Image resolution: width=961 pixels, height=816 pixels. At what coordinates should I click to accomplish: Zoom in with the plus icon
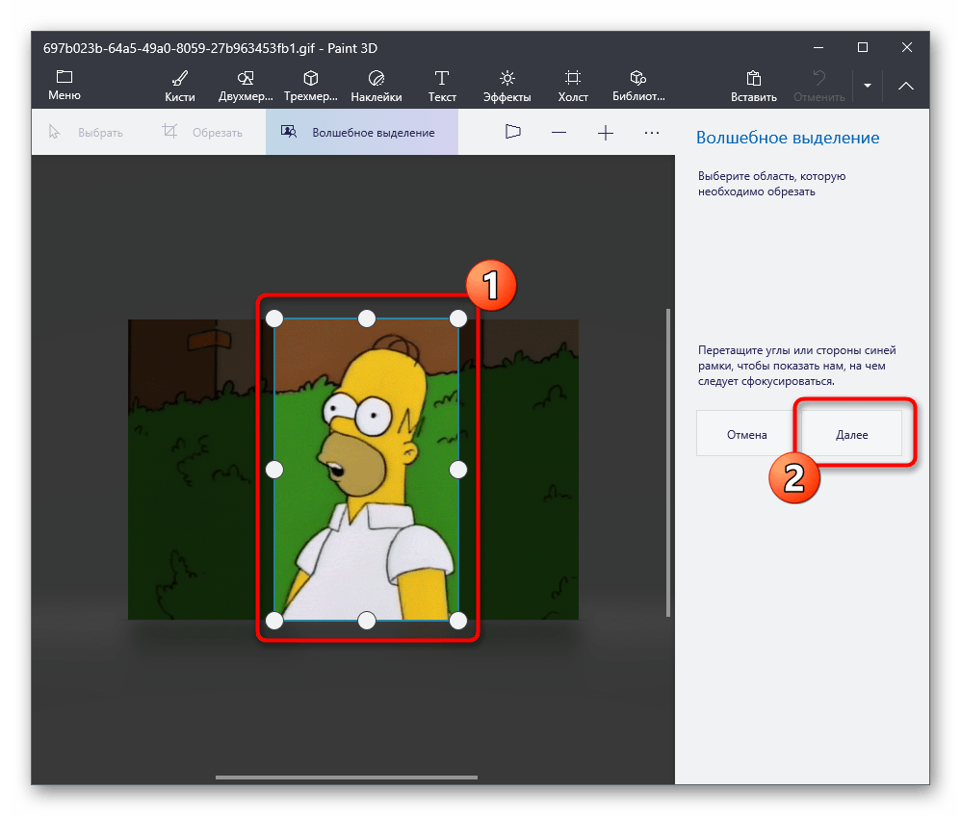click(606, 133)
